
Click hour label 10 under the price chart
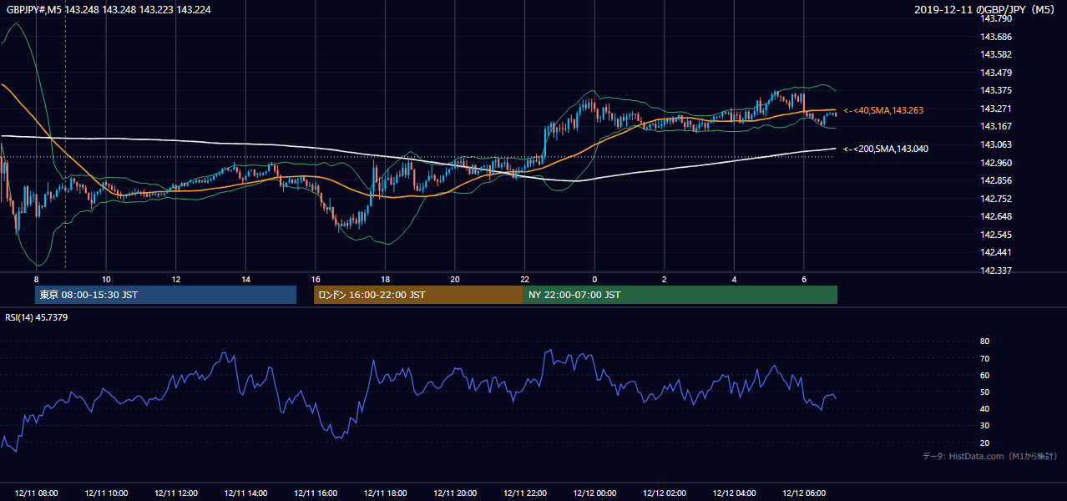[106, 279]
